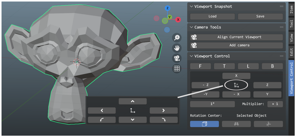Screen dimensions: 296x137
Task: Click the Rotation Center label
Action: pyautogui.click(x=206, y=116)
